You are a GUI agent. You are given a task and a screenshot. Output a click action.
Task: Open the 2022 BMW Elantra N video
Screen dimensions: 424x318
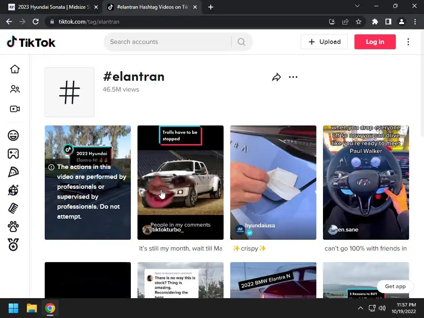point(273,280)
